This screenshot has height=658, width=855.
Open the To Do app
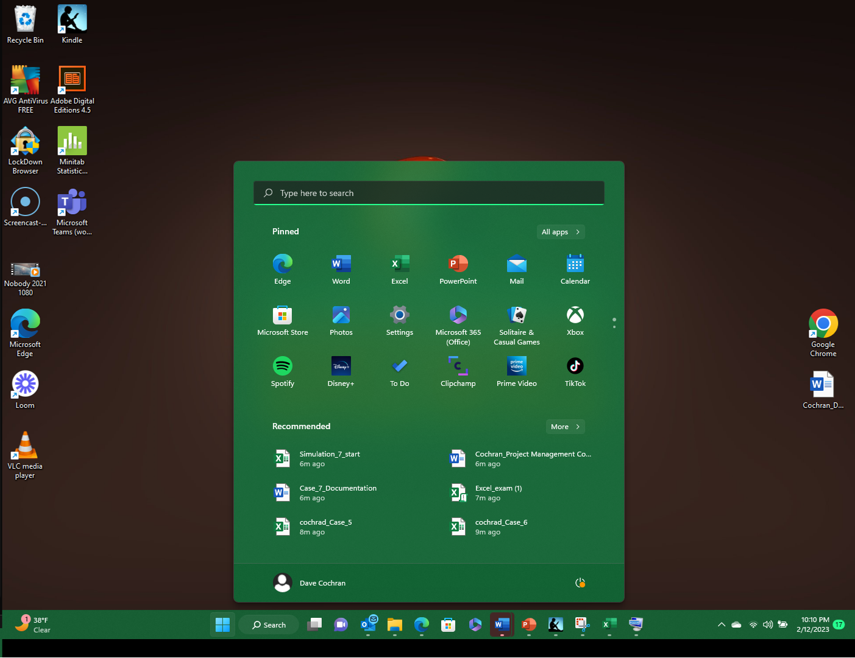(x=399, y=371)
